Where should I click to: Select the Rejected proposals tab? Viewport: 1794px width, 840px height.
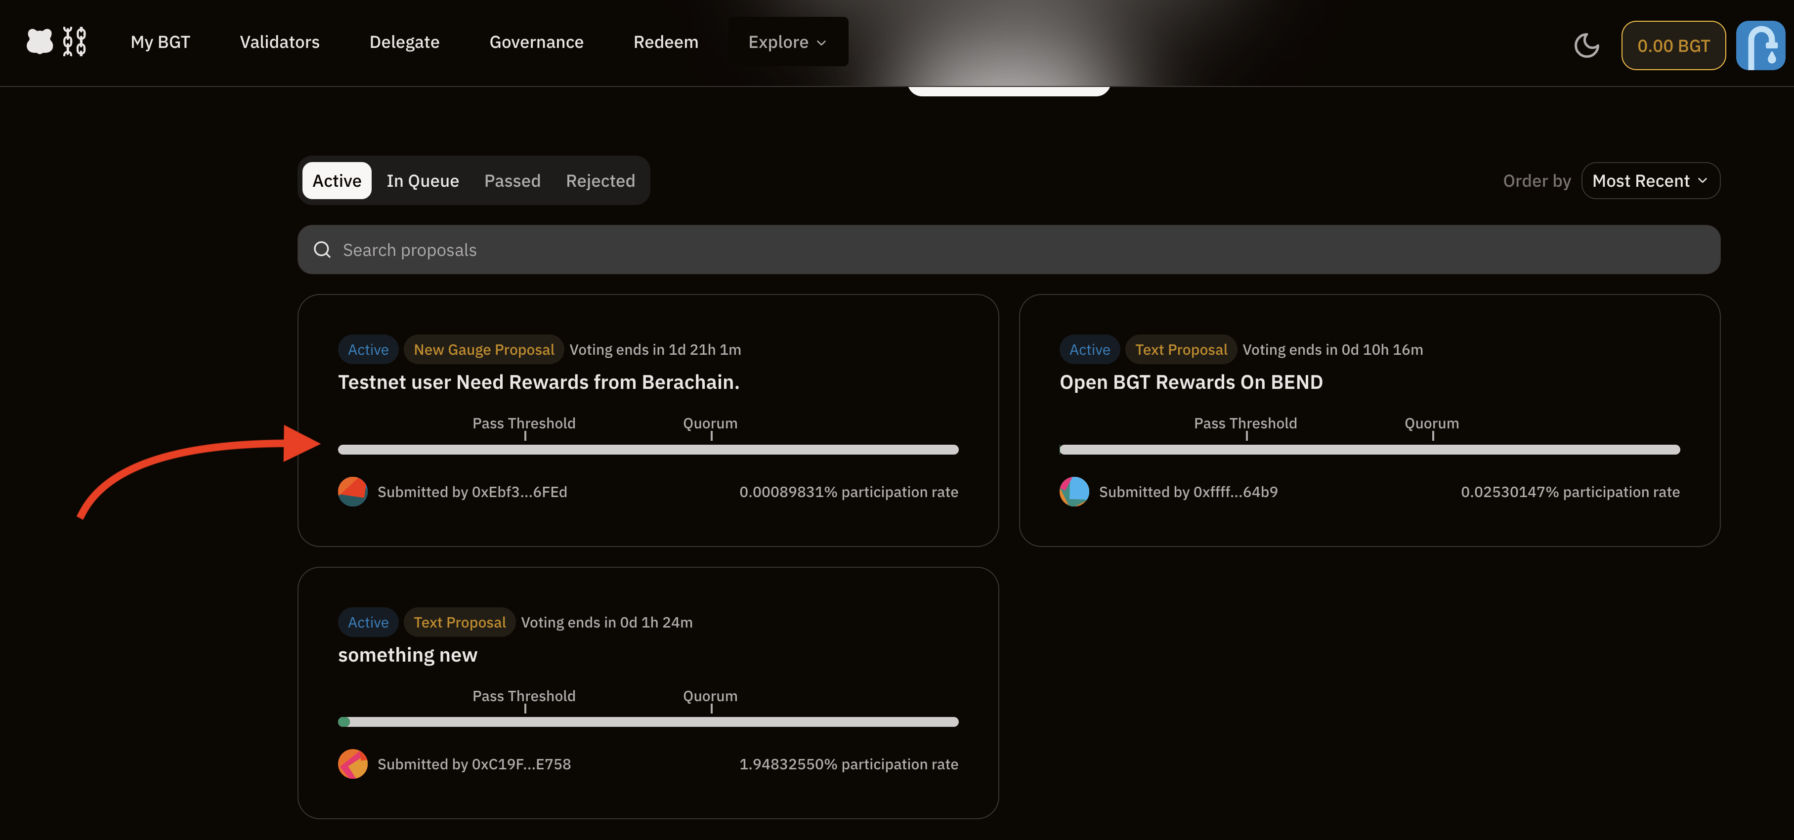[x=599, y=181]
